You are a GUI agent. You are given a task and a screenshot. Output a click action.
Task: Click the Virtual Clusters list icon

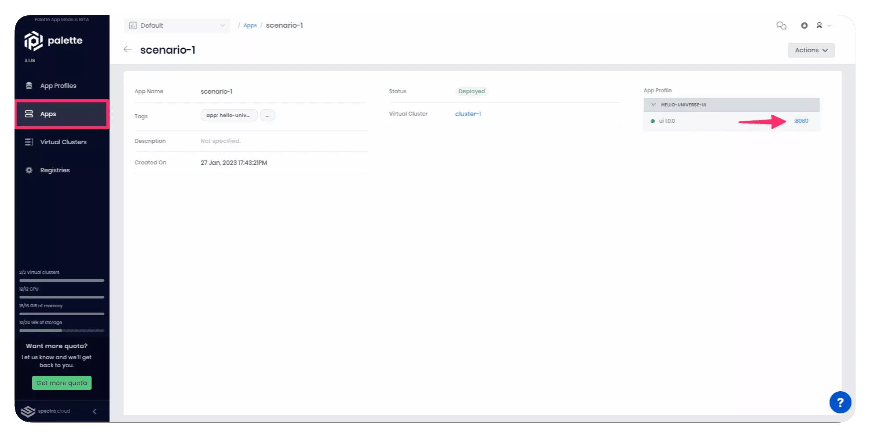(29, 142)
